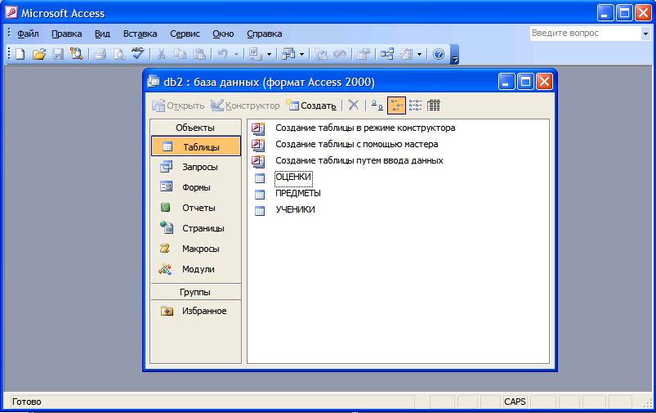Open the Вставка menu

click(140, 34)
